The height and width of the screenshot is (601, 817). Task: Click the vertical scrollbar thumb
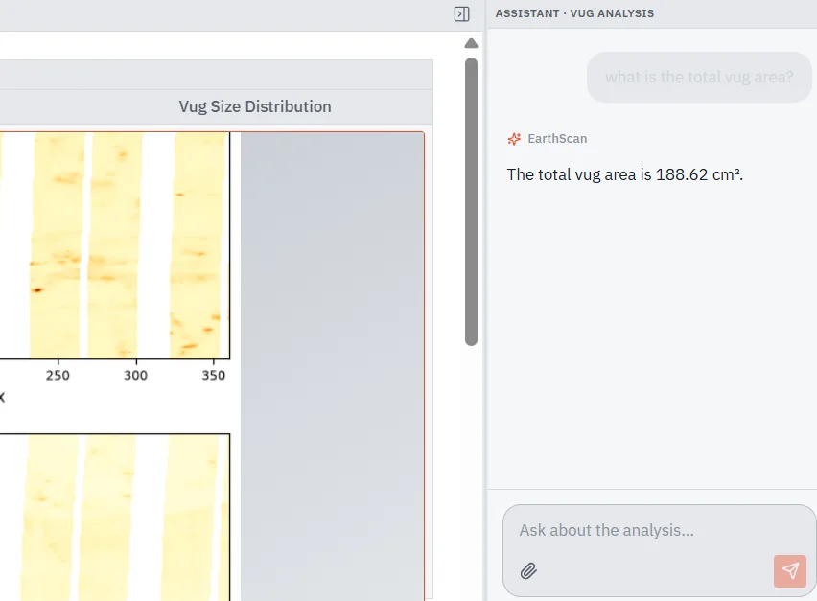(x=471, y=201)
